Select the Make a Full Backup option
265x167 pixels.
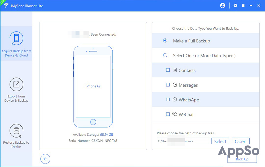coord(165,41)
